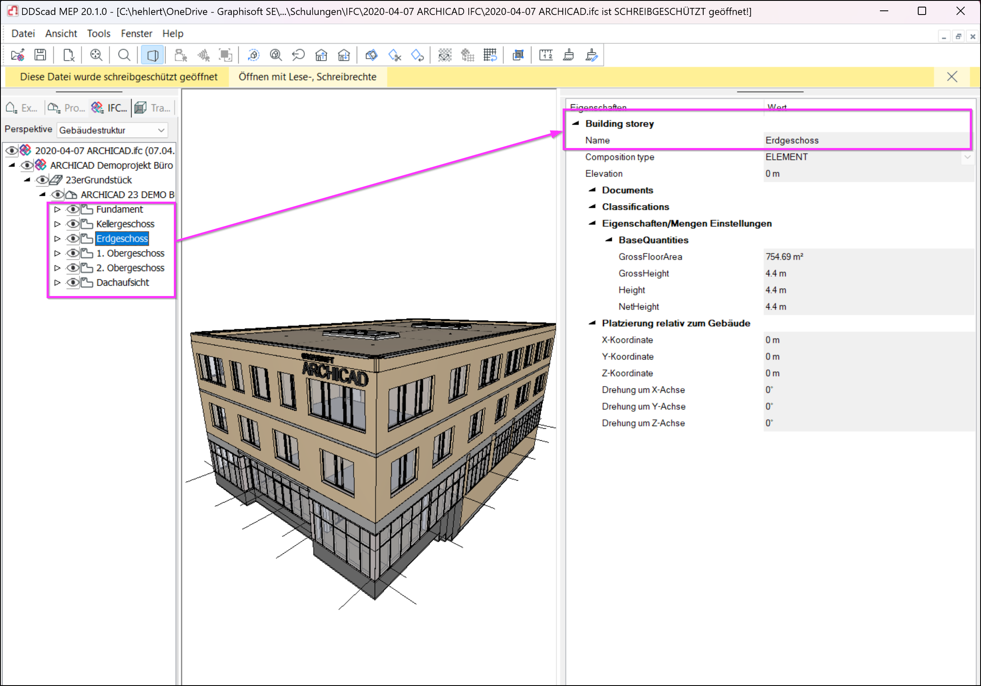
Task: Switch to the IFC... panel tab
Action: pos(109,108)
